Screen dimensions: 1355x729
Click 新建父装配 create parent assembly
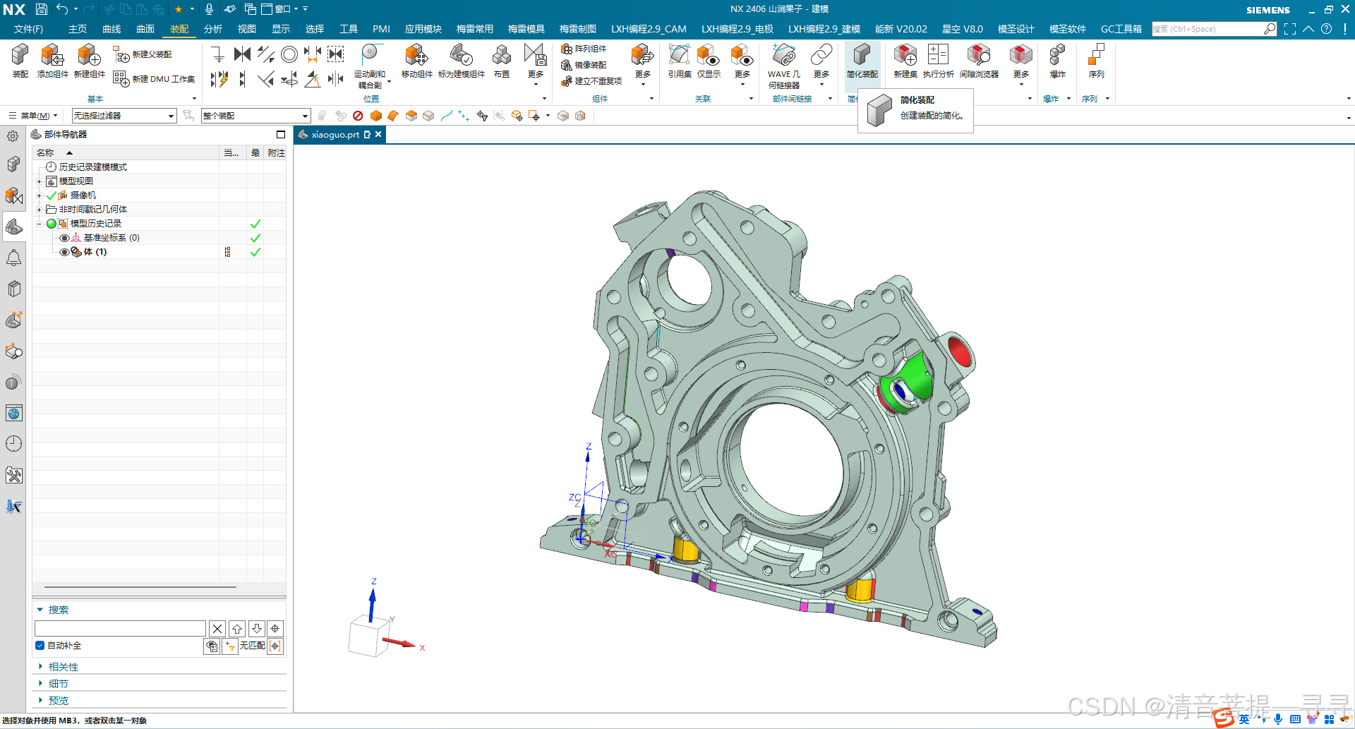click(x=143, y=54)
